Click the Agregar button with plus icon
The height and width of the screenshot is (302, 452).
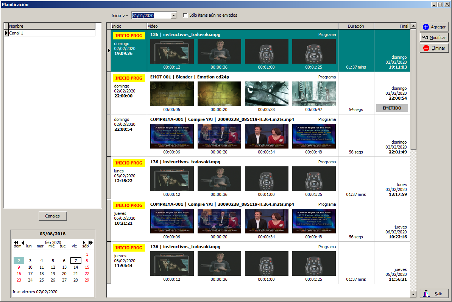pyautogui.click(x=434, y=27)
